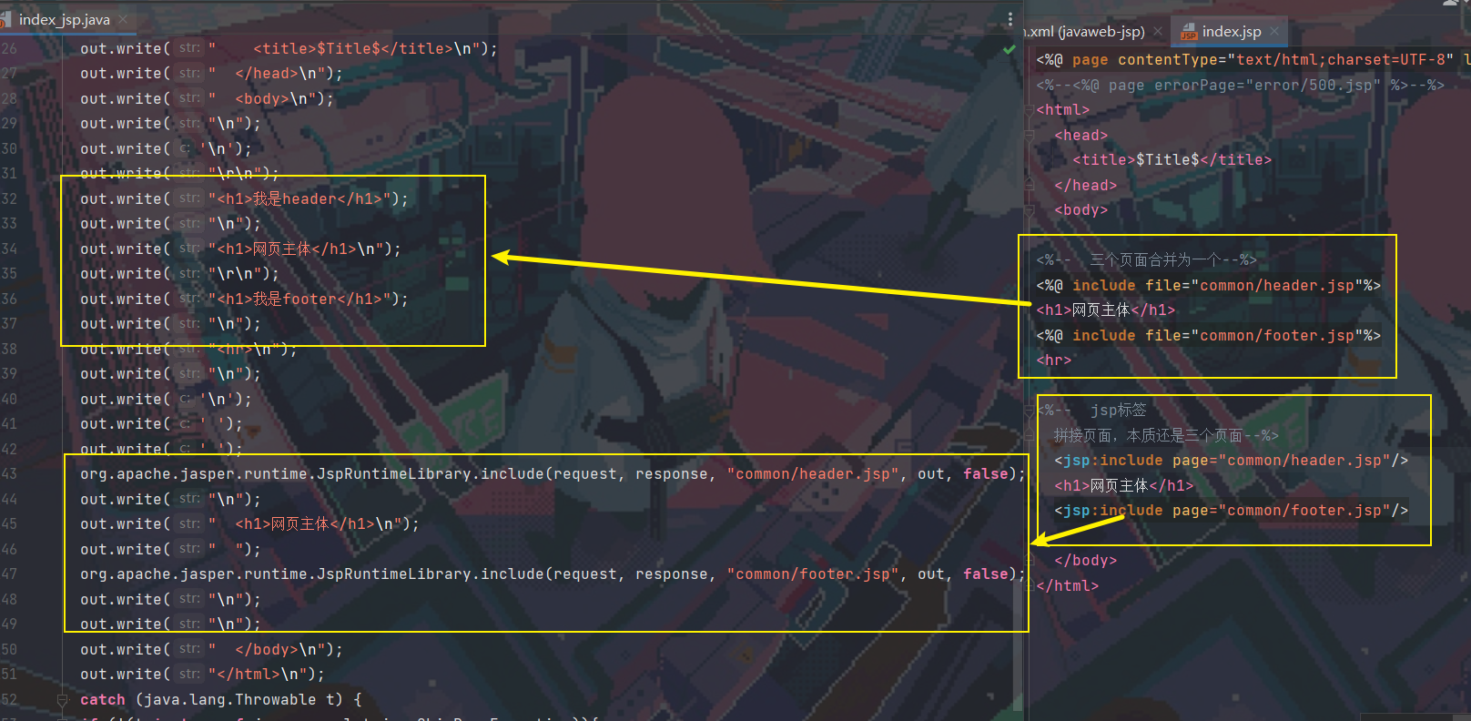Click line number 32 in the gutter
The height and width of the screenshot is (721, 1471).
tap(9, 198)
